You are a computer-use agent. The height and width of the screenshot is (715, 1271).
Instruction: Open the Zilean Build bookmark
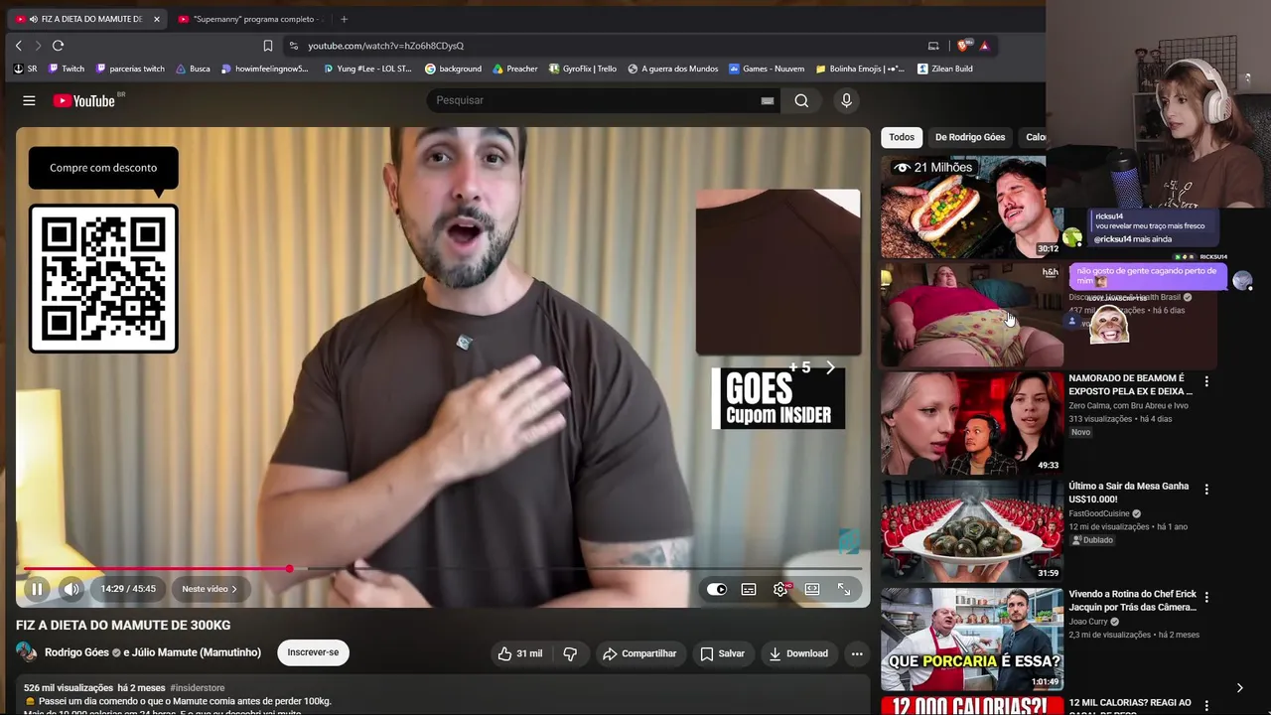pyautogui.click(x=944, y=69)
